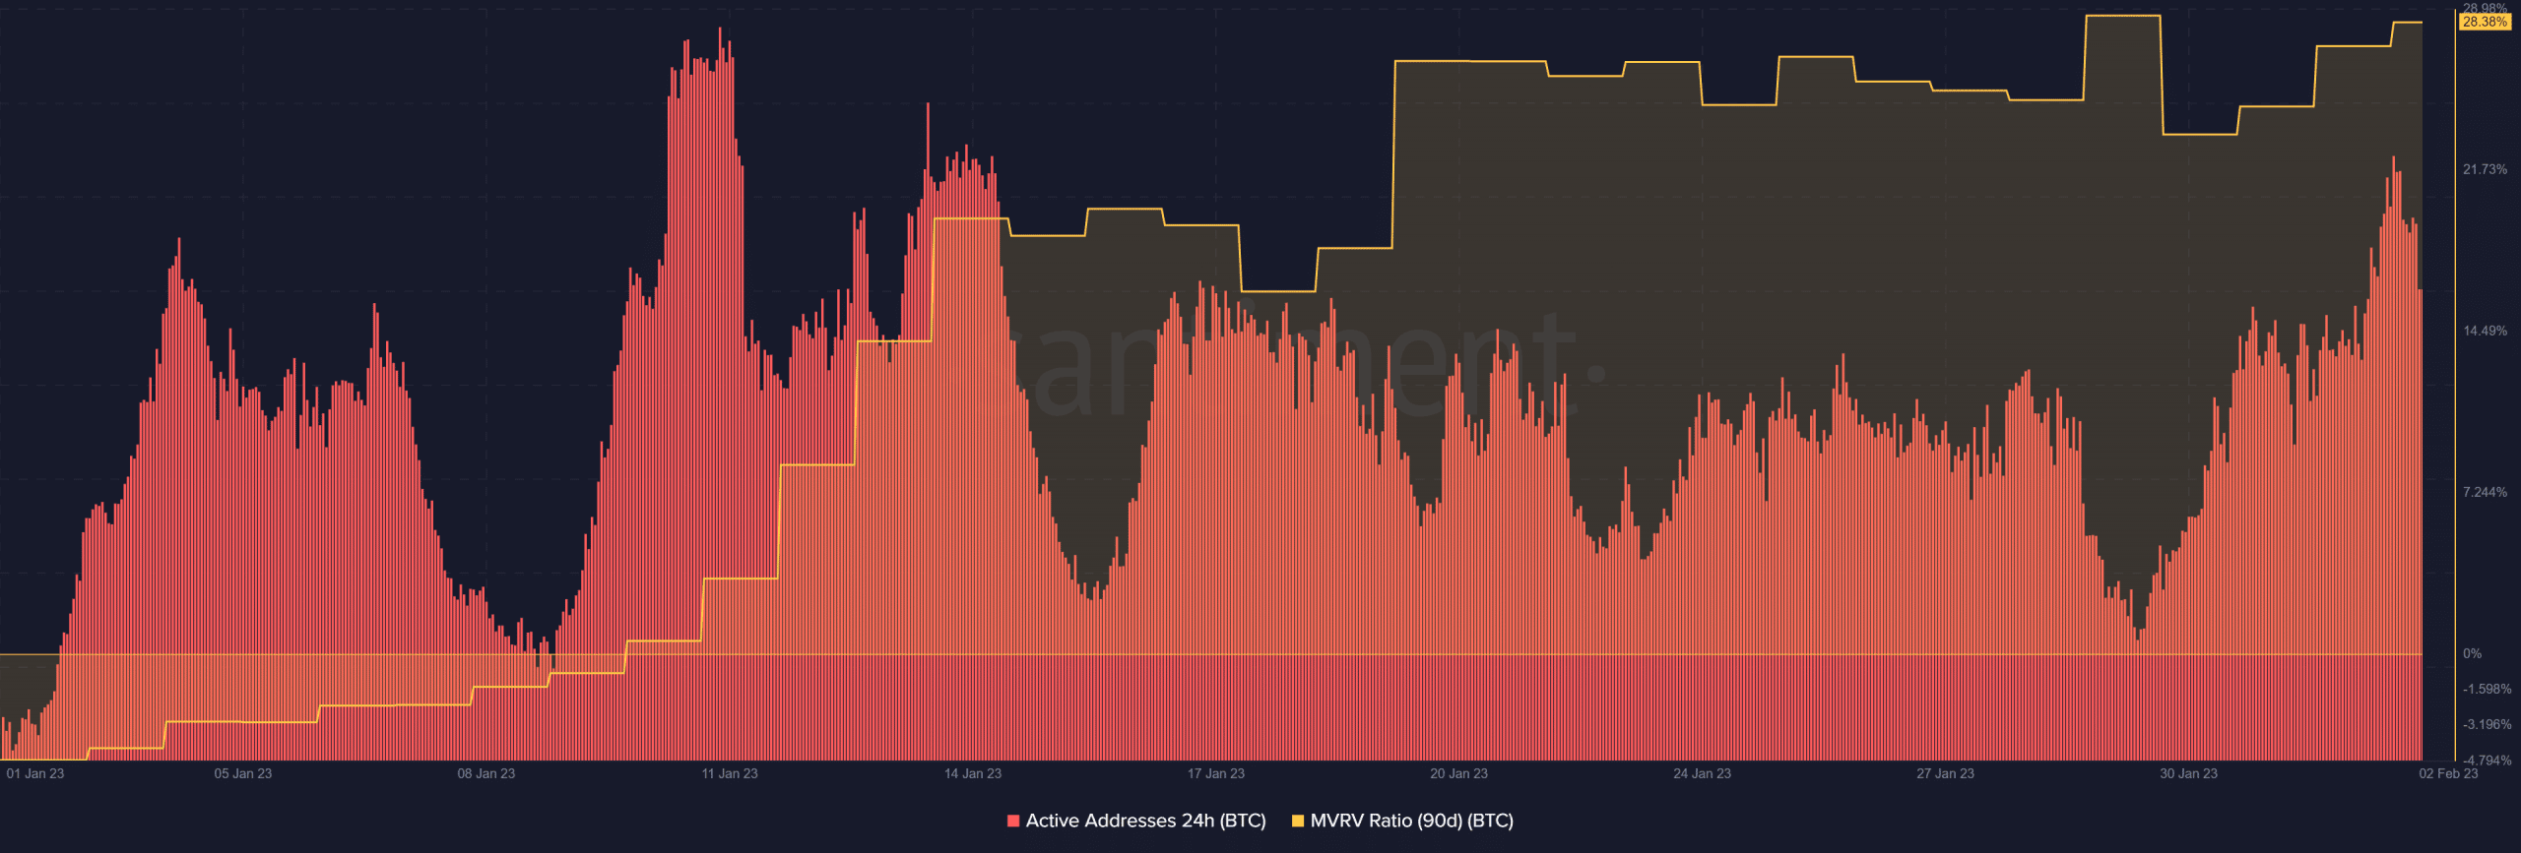Select the 11 Jan 23 date label
The image size is (2521, 853).
730,773
